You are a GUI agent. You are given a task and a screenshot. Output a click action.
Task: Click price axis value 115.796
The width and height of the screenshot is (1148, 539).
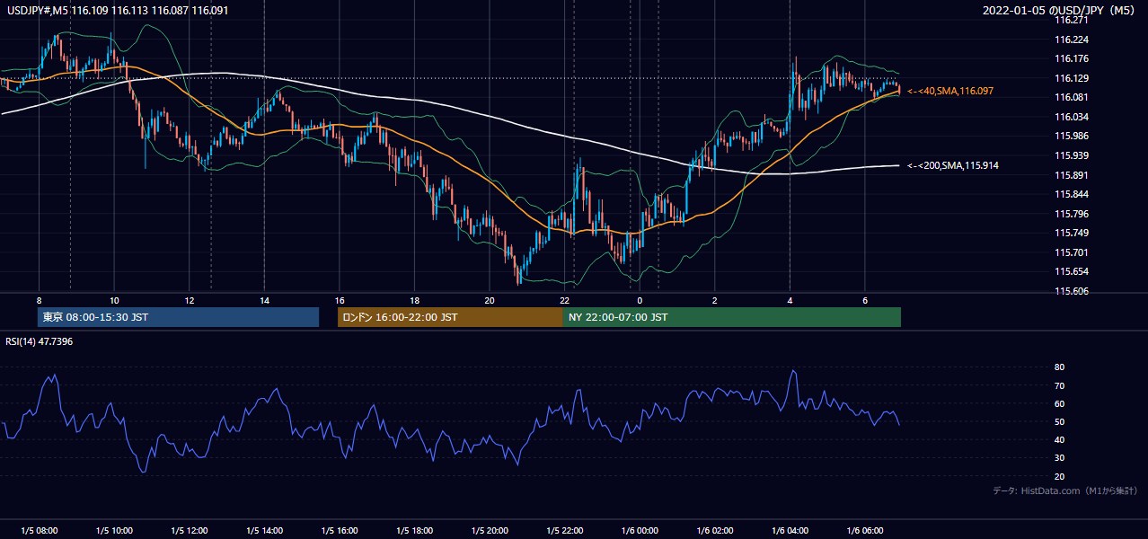(1072, 214)
